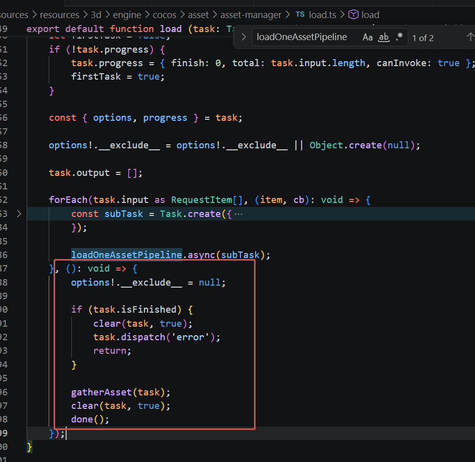Screen dimensions: 475x462
Task: Click 'done();' statement
Action: coord(90,419)
